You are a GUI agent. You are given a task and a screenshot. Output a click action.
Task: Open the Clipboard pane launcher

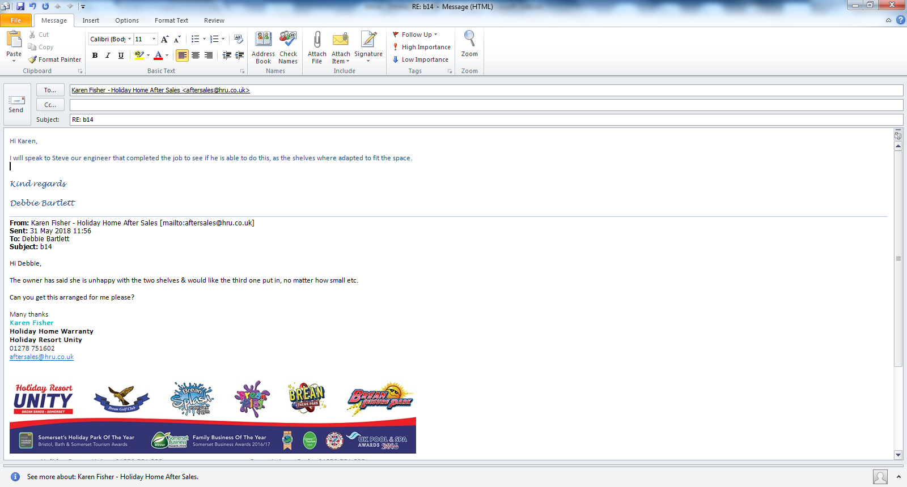click(80, 71)
